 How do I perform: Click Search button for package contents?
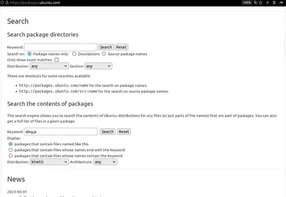[x=108, y=132]
